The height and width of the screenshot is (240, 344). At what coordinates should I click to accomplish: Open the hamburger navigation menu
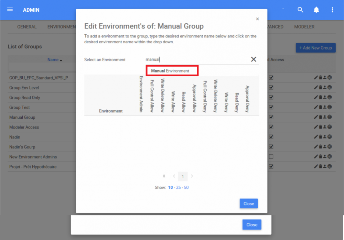[10, 10]
